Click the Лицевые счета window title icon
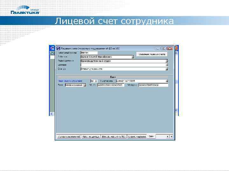The width and height of the screenshot is (229, 171). [58, 48]
